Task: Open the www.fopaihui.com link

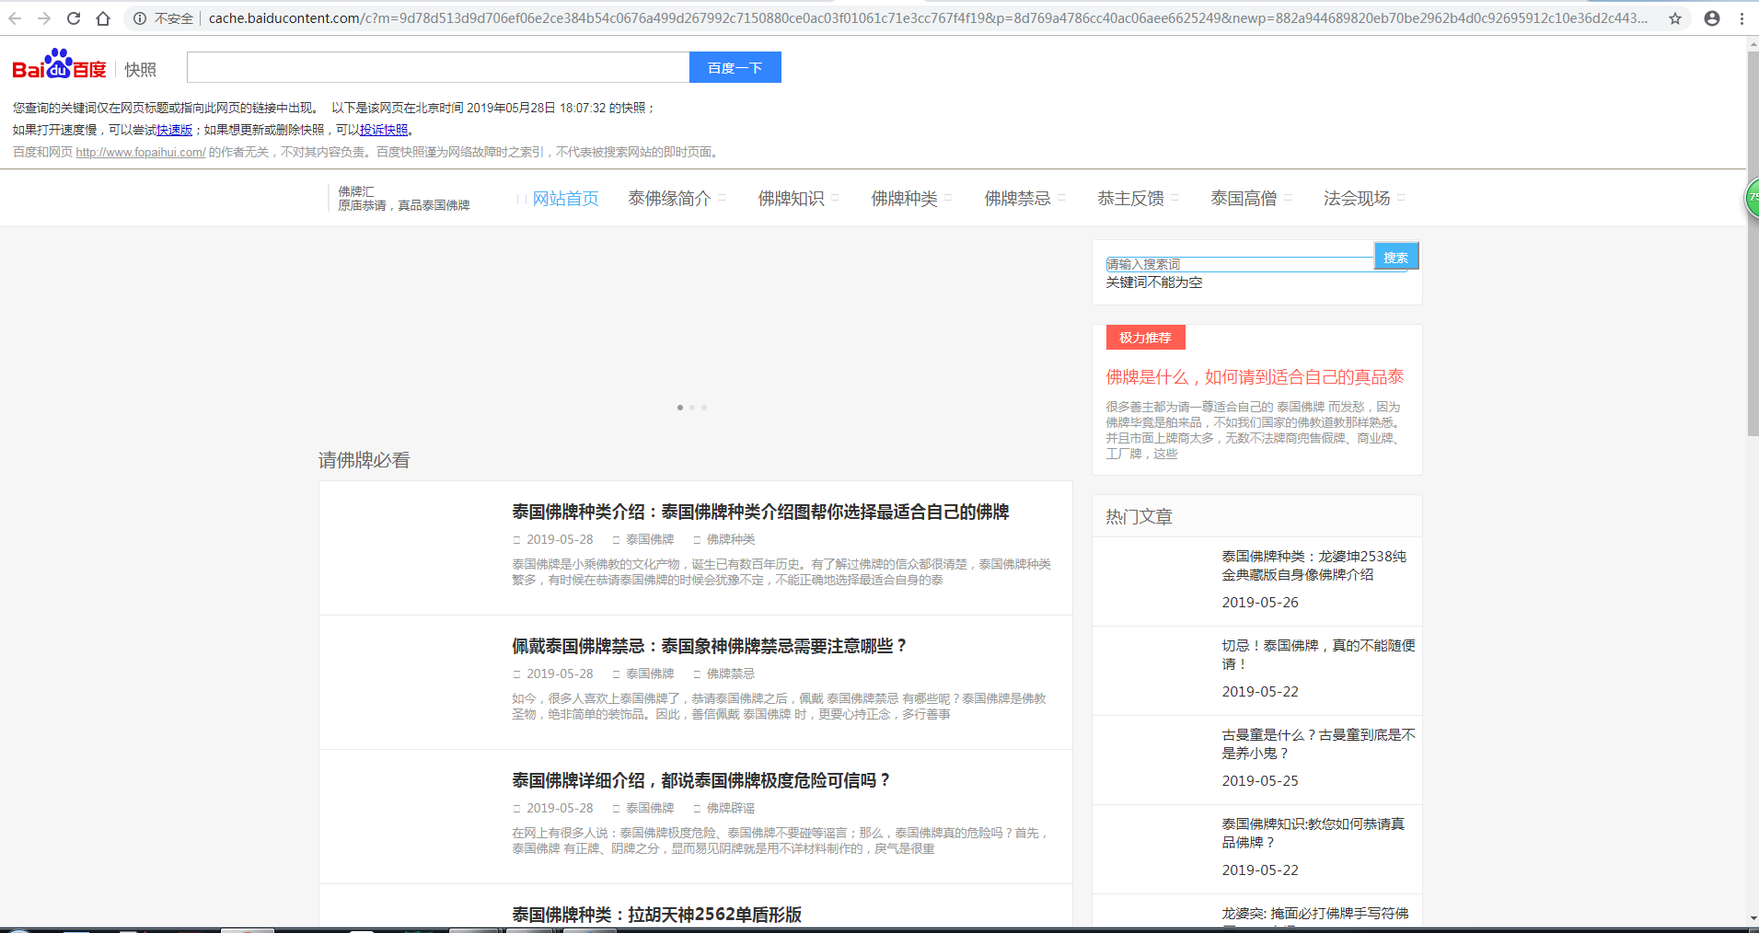Action: 141,152
